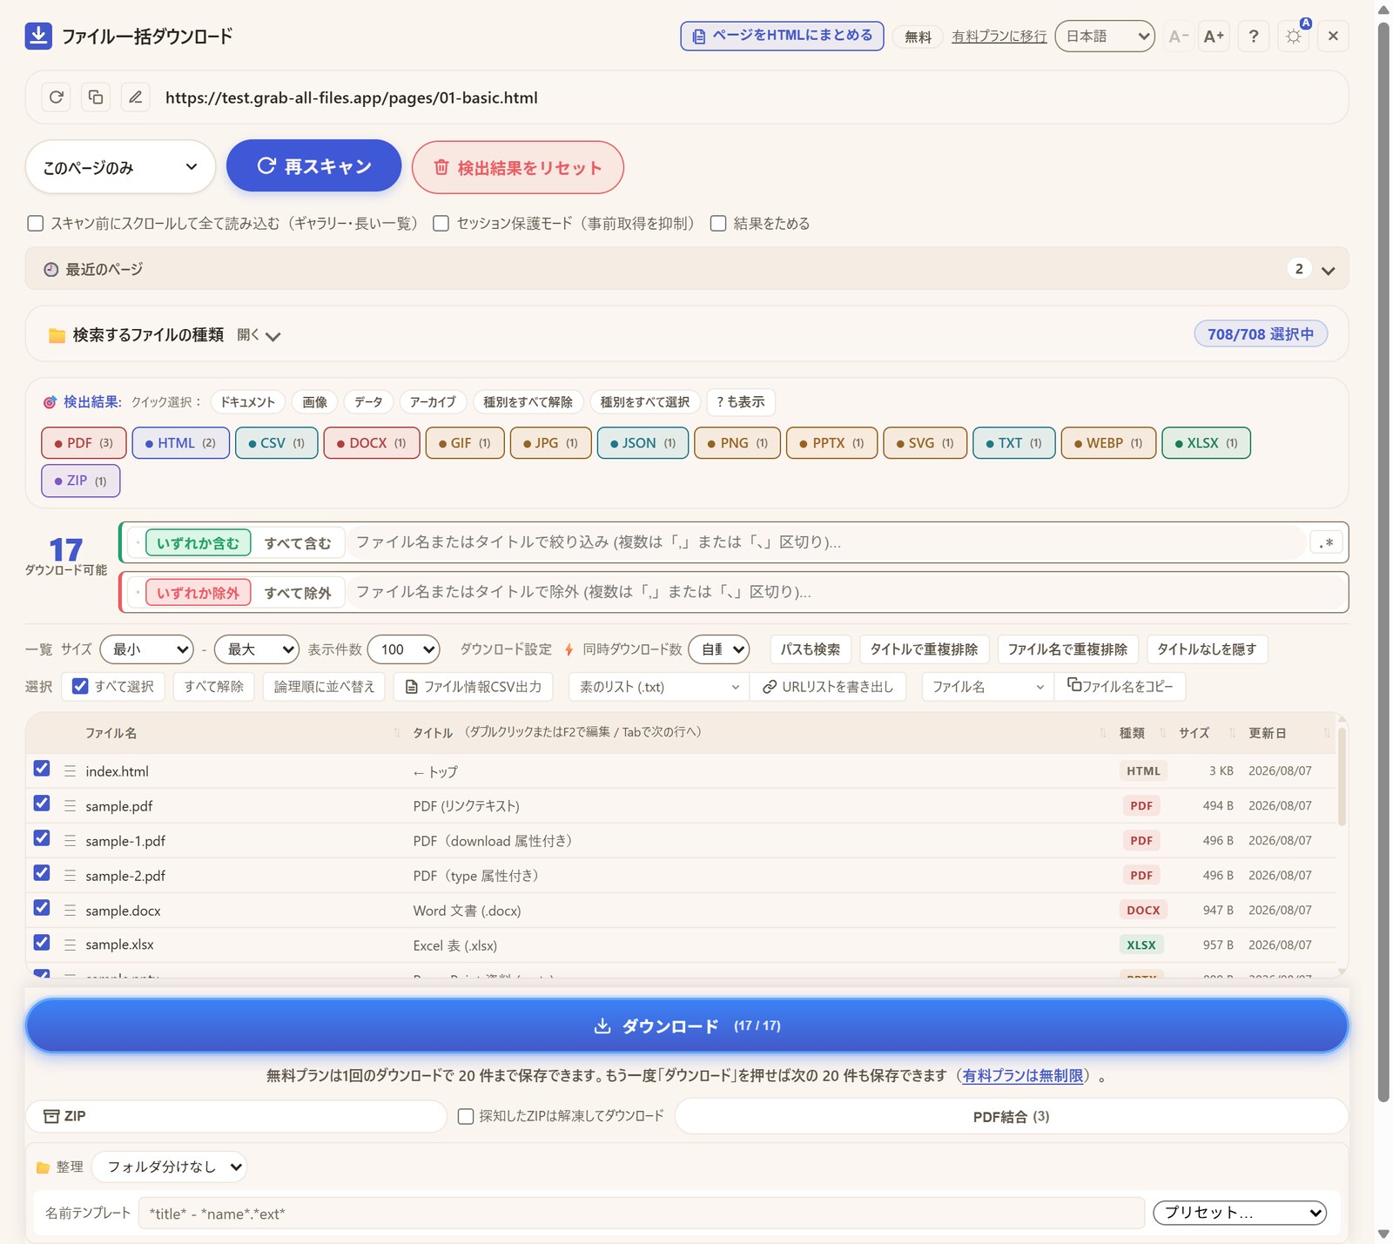Enable セッション保護モード checkbox
This screenshot has height=1244, width=1393.
click(441, 224)
